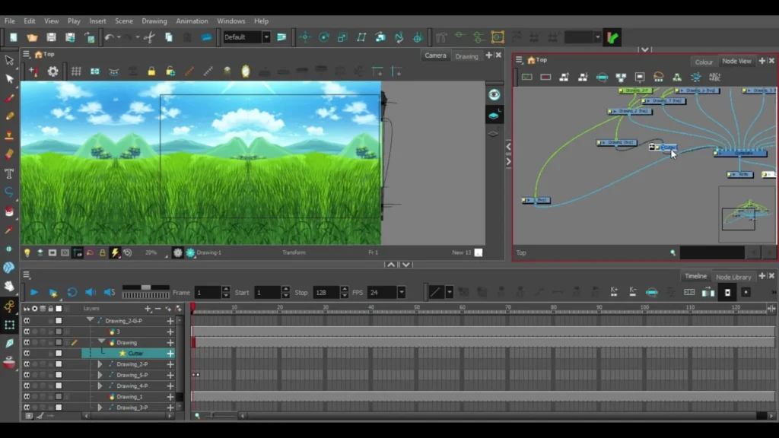Toggle sound scrubbing speaker S icon
779x438 pixels.
pyautogui.click(x=110, y=292)
